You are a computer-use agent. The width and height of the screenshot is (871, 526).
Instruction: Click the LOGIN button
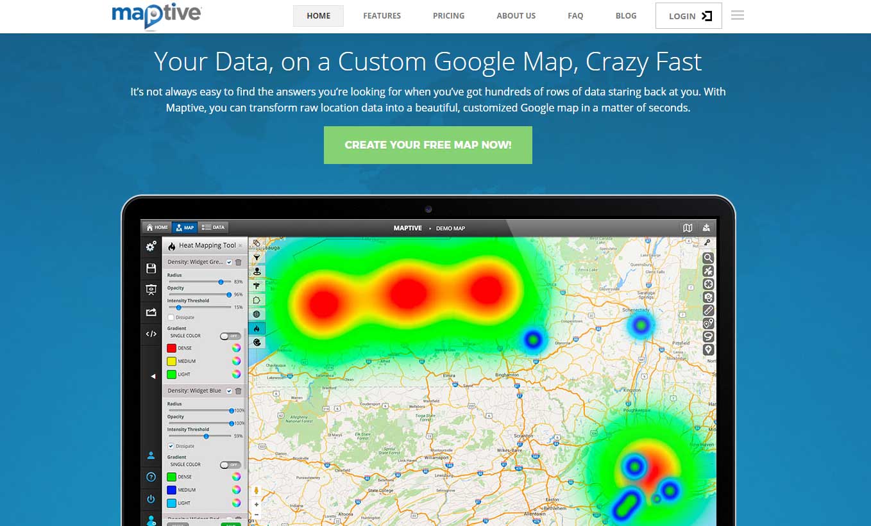[689, 16]
